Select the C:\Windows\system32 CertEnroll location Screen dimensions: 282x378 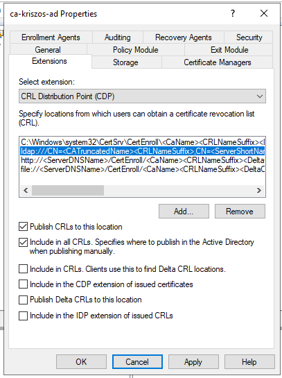142,142
